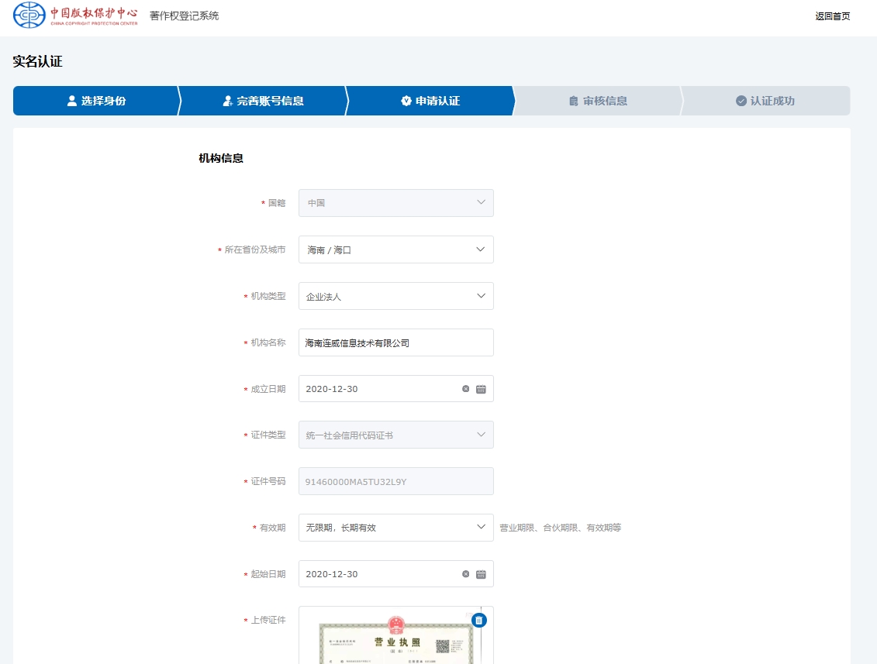Select the 审核信息 step
Viewport: 877px width, 664px height.
click(598, 101)
